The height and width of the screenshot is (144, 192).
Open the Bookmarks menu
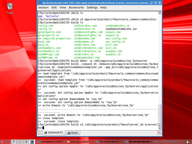[x=76, y=7]
